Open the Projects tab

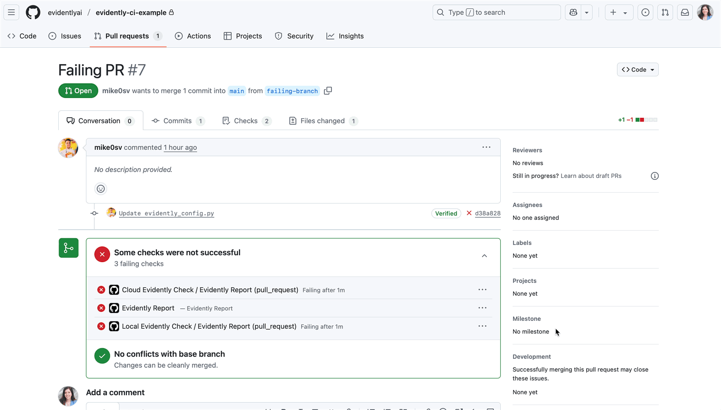click(243, 36)
